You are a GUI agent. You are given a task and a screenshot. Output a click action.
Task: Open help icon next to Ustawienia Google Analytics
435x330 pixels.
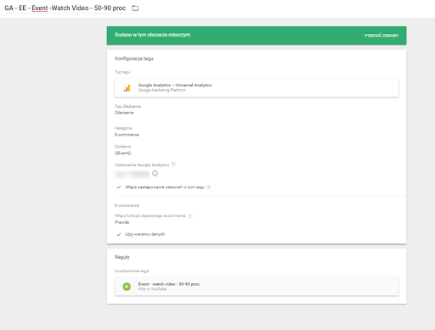click(173, 165)
